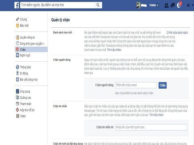Open the friend requests icon

[x=167, y=5]
